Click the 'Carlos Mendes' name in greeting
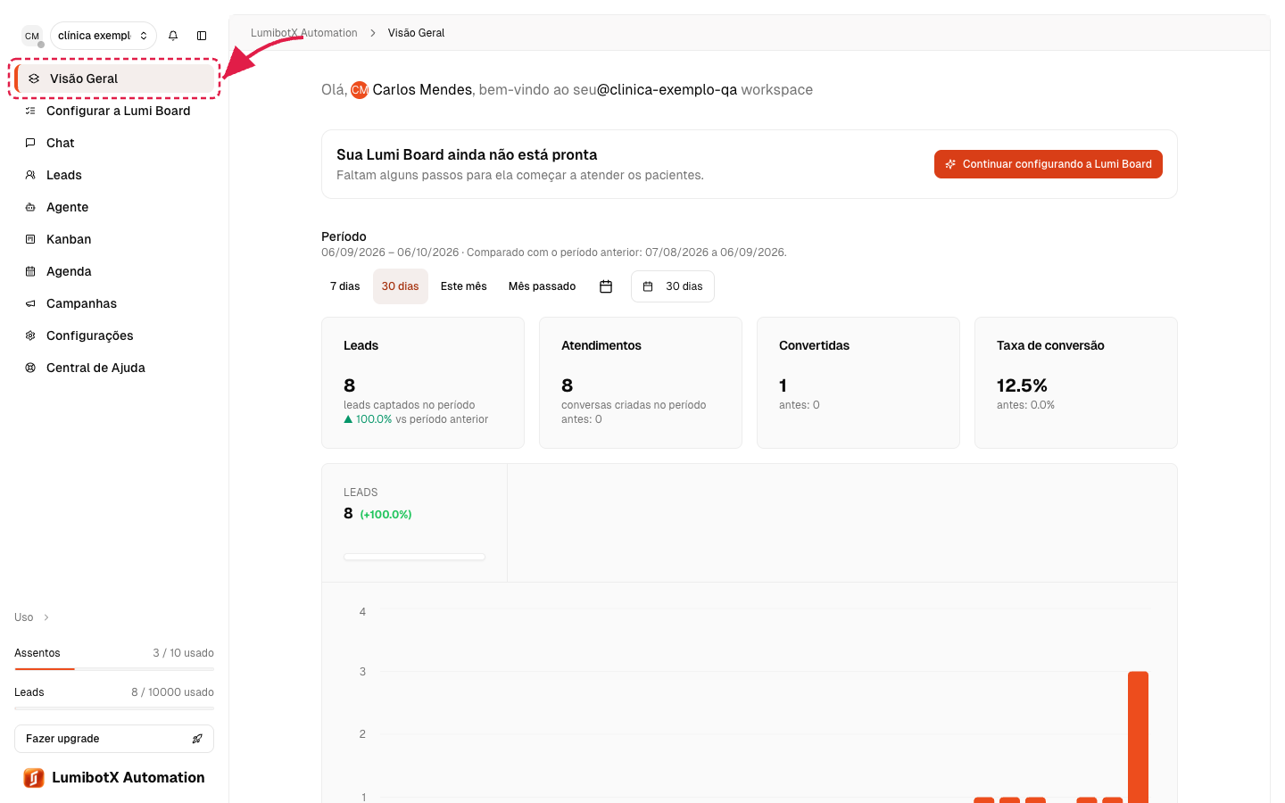This screenshot has height=803, width=1285. 422,90
